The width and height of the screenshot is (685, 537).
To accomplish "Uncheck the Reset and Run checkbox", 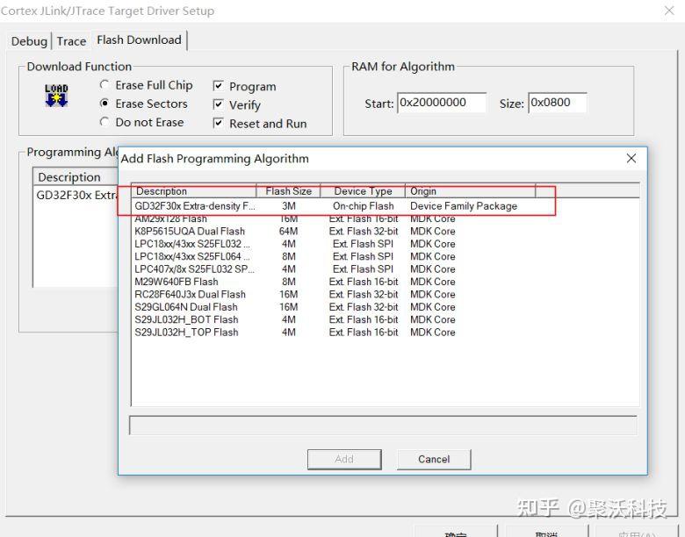I will click(219, 123).
